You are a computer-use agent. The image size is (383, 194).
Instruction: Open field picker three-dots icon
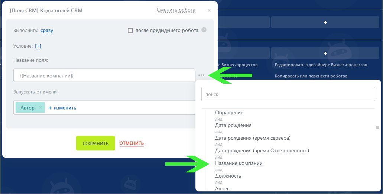(201, 76)
